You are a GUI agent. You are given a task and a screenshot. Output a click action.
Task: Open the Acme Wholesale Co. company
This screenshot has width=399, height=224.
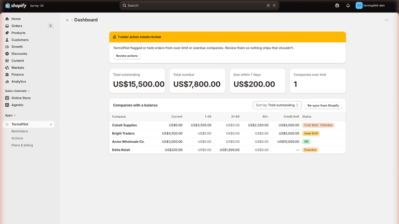pyautogui.click(x=128, y=142)
